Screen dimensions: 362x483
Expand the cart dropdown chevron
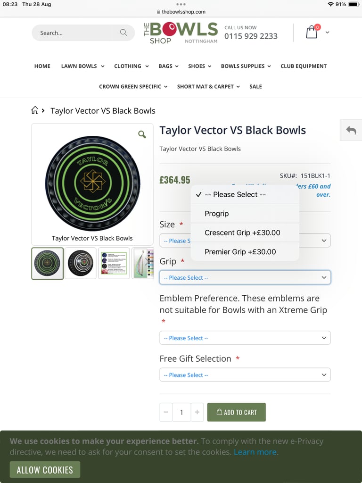[x=327, y=33]
